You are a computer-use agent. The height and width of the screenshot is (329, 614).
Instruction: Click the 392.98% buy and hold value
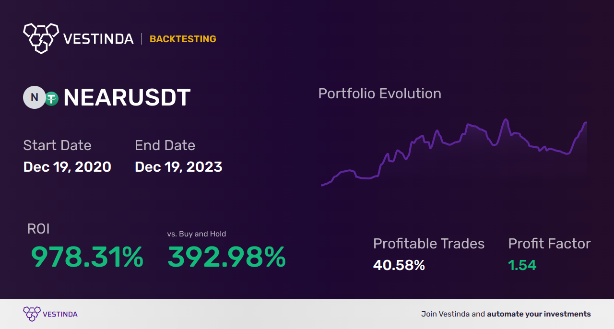pyautogui.click(x=226, y=258)
